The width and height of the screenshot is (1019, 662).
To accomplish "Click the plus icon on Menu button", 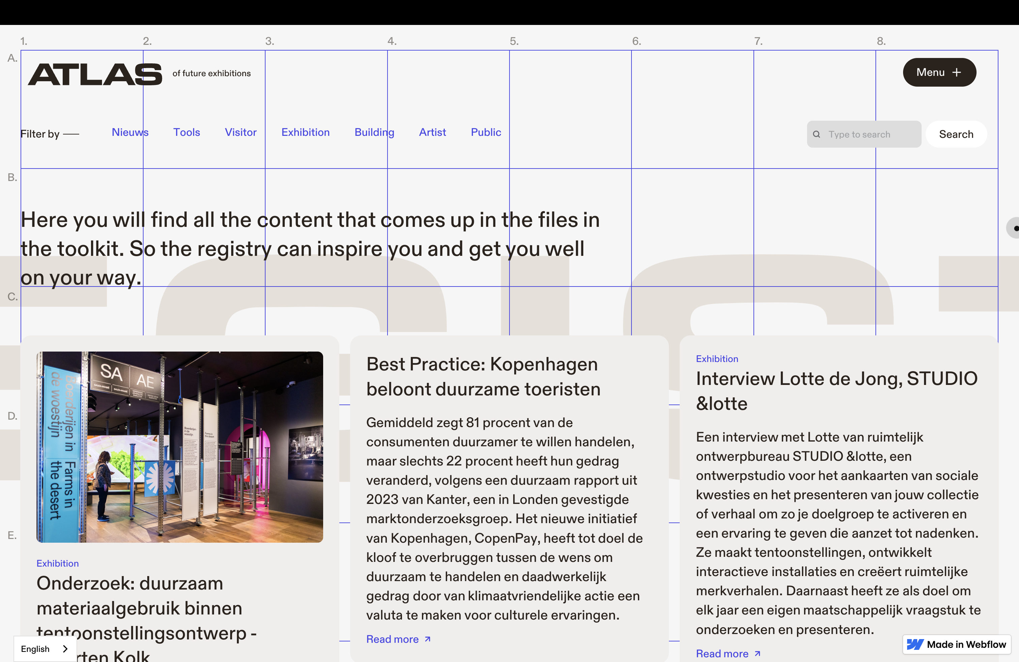I will pos(956,73).
